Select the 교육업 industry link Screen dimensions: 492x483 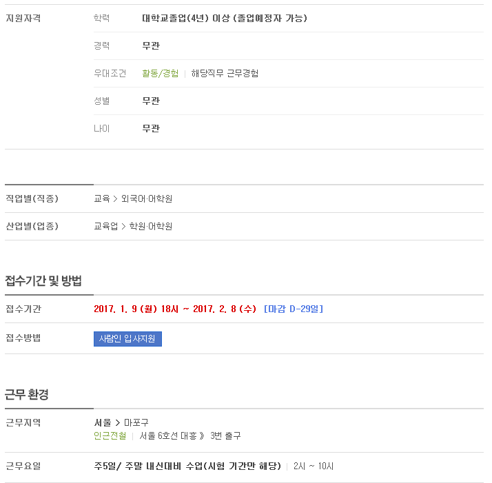point(106,226)
